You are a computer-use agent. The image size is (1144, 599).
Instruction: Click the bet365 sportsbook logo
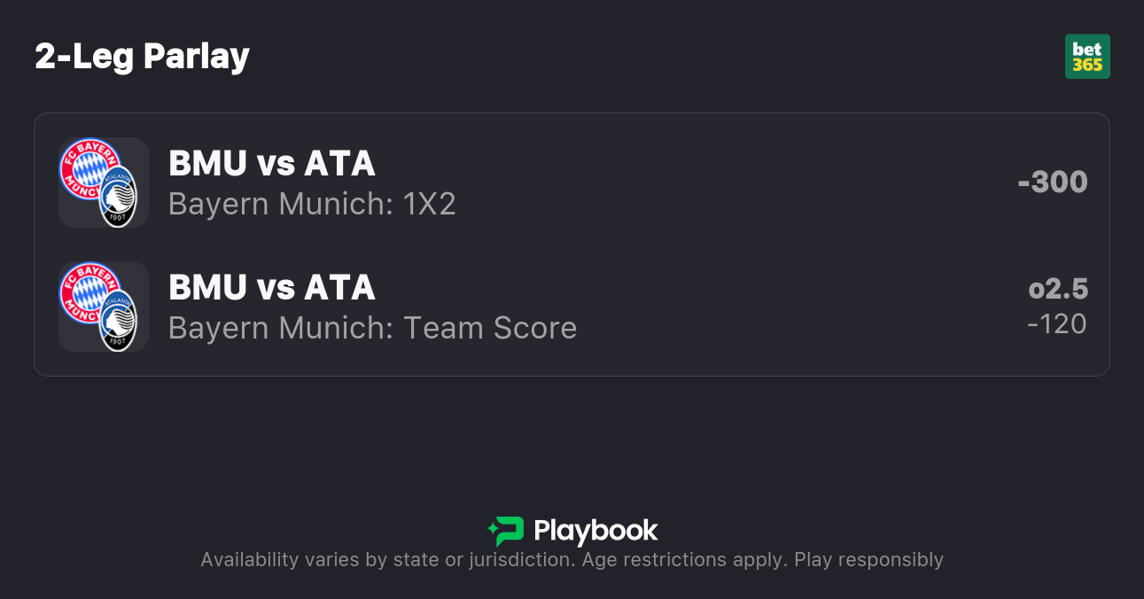click(1087, 57)
